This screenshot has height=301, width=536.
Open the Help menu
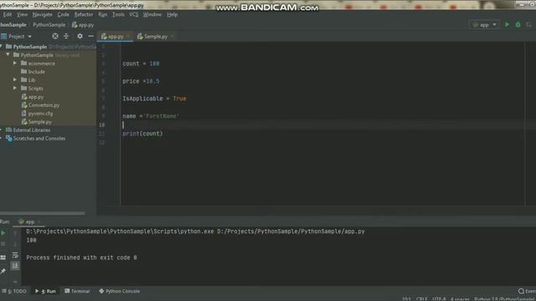172,14
